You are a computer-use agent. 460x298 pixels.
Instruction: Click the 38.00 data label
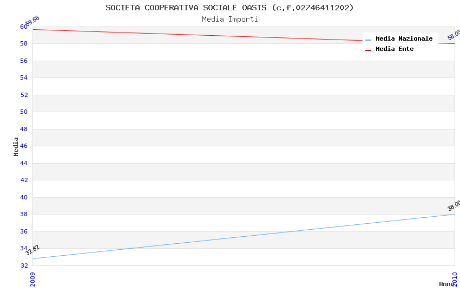[x=454, y=205]
